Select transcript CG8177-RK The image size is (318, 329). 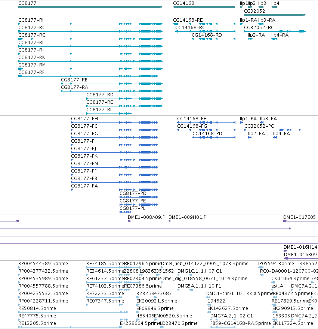click(90, 61)
